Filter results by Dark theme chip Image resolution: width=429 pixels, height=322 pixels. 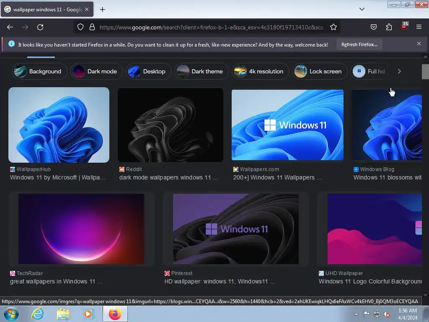202,71
